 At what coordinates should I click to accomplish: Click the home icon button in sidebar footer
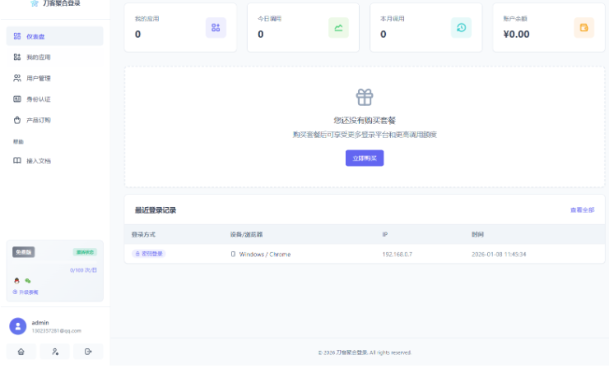click(21, 352)
